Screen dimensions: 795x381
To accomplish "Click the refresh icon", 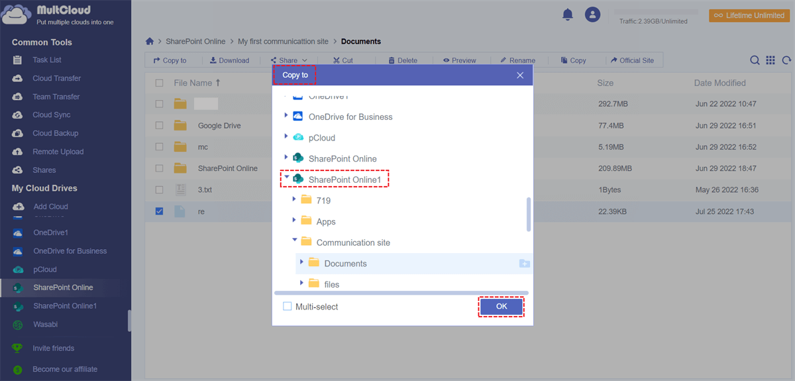I will 786,60.
